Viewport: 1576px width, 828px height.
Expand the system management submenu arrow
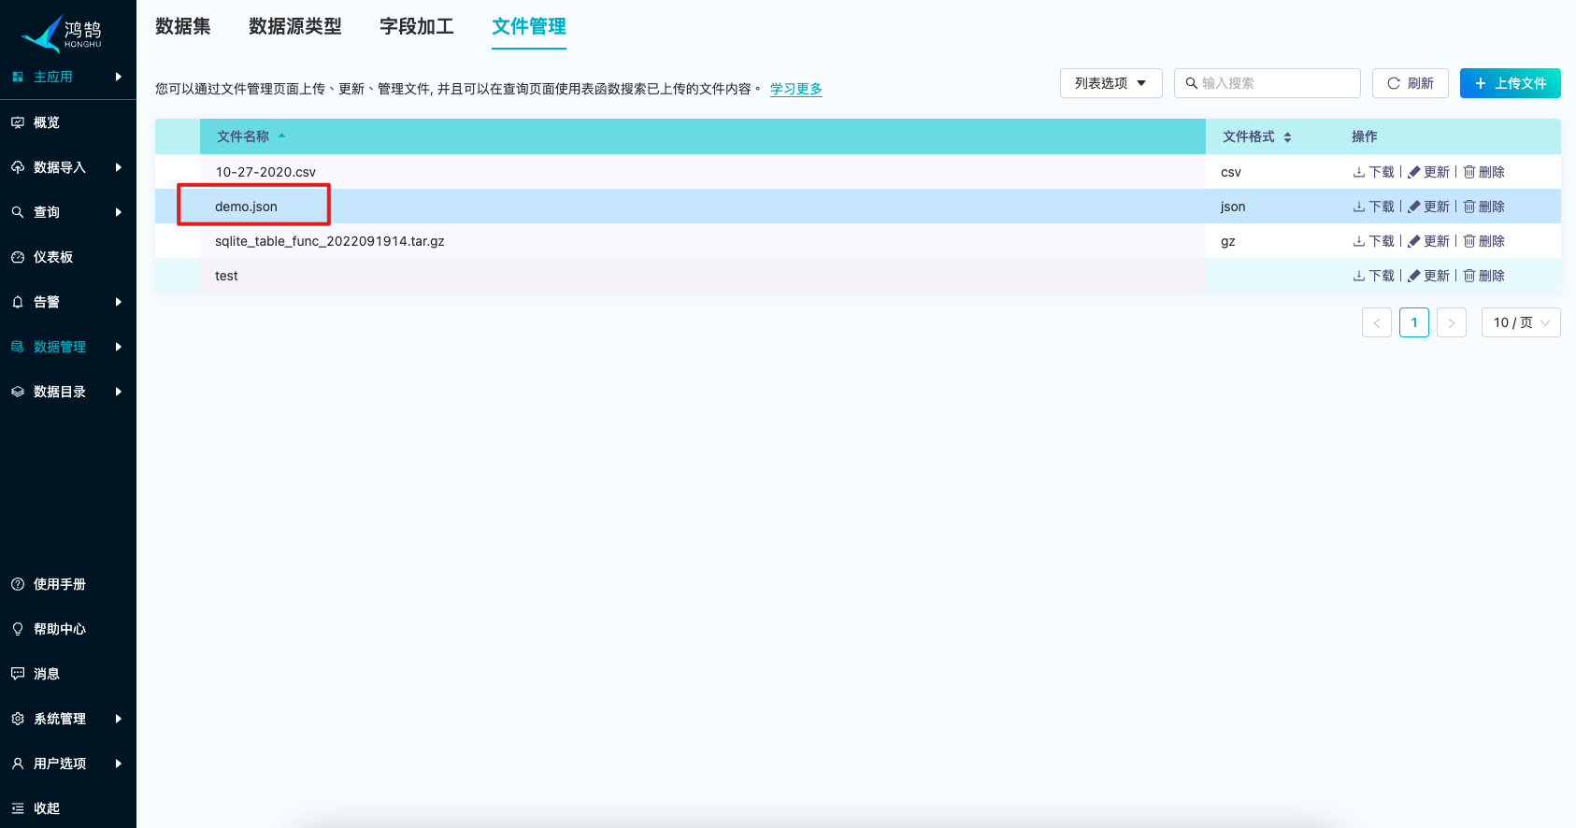(x=119, y=719)
